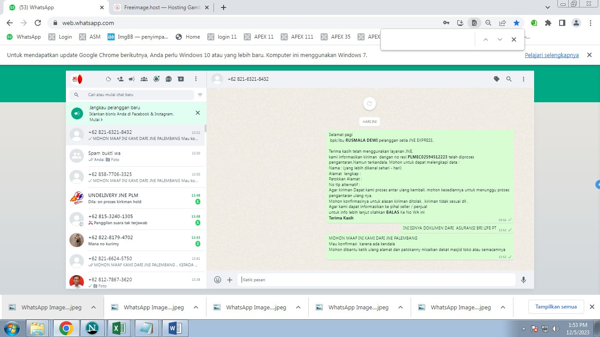600x337 pixels.
Task: Click the add contact icon in WhatsApp header
Action: pos(120,79)
